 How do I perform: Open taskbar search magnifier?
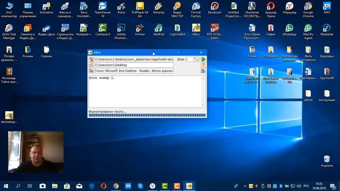18,186
